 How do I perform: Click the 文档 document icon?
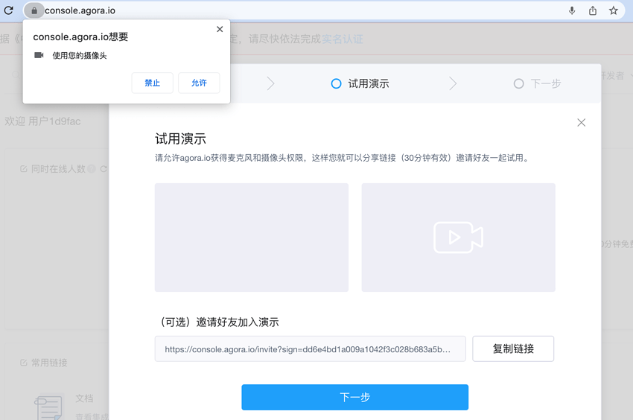point(49,407)
